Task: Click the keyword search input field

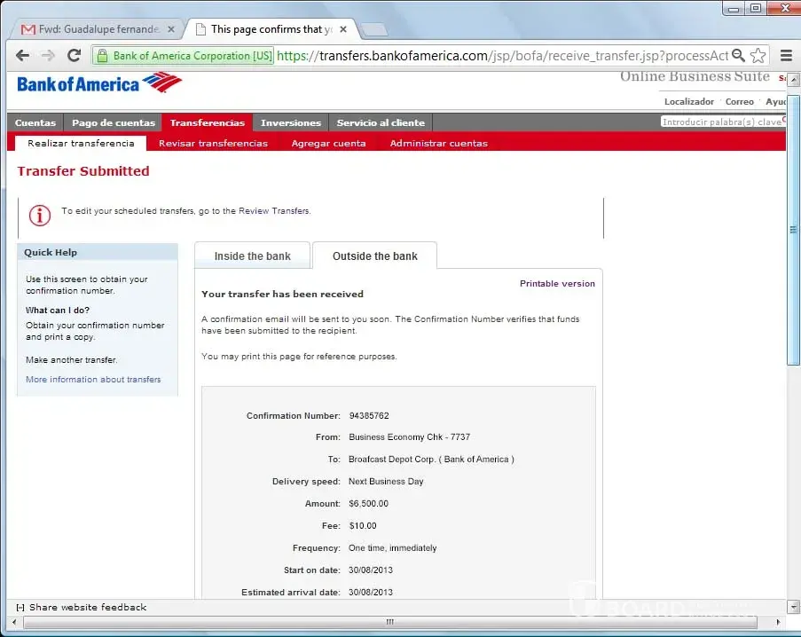Action: pyautogui.click(x=722, y=122)
